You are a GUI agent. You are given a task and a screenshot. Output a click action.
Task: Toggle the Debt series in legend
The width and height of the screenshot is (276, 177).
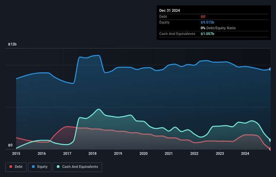coord(16,167)
